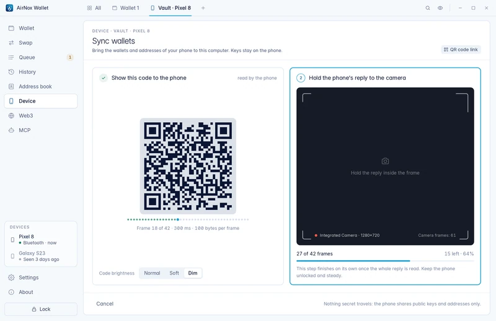
Task: Select the Galaxy S23 device entry
Action: 41,256
